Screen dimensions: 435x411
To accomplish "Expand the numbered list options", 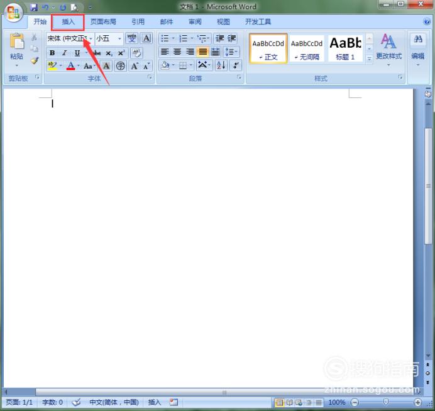I will [x=192, y=38].
